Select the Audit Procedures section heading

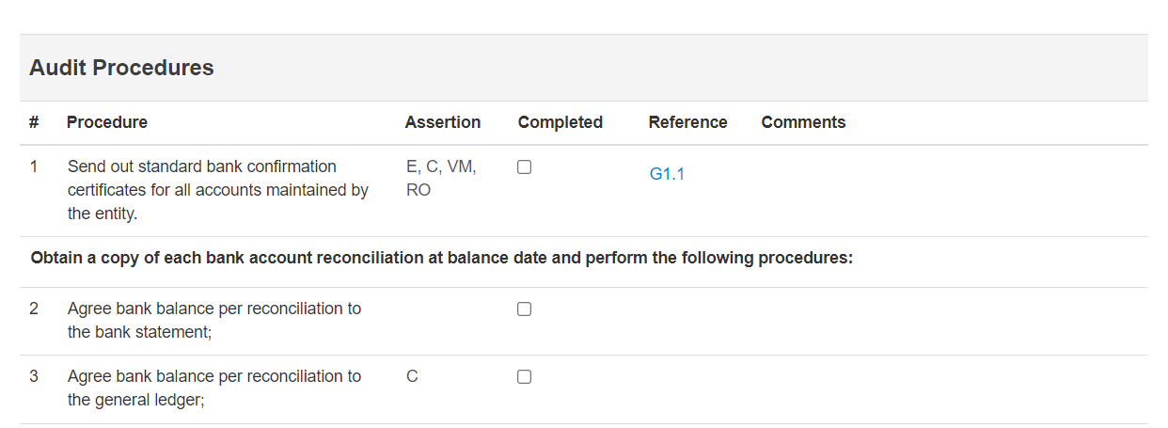(x=121, y=68)
